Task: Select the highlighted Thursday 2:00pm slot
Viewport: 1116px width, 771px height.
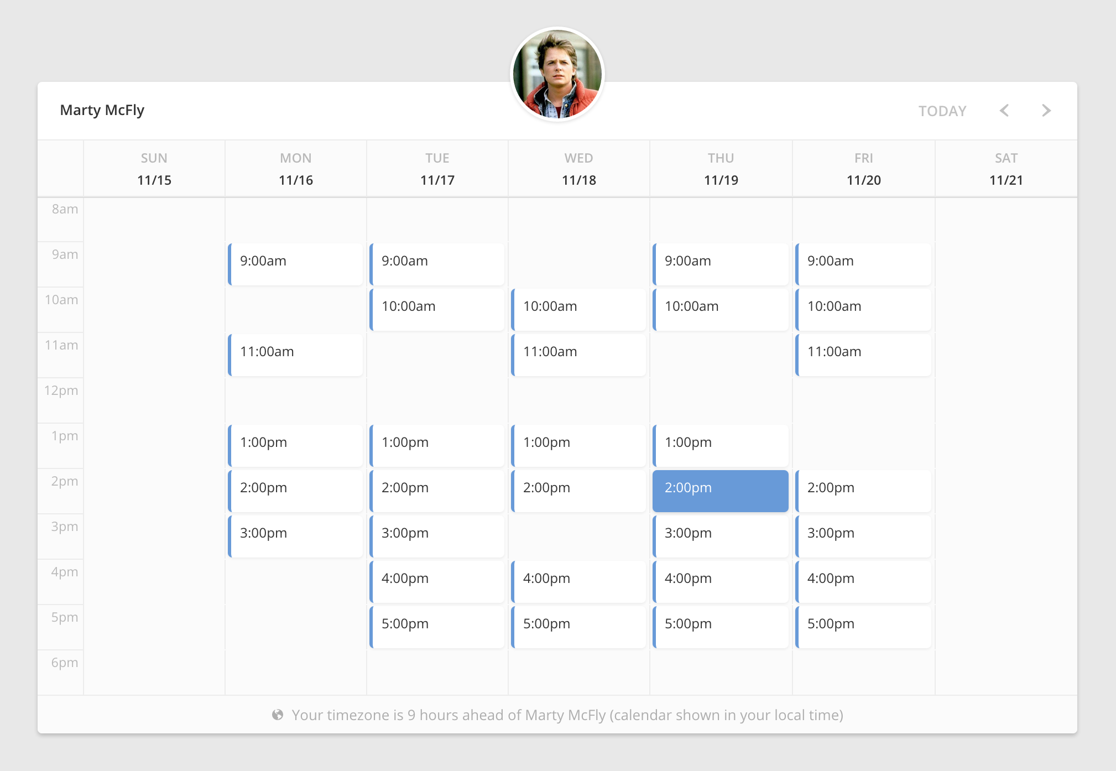Action: point(720,491)
